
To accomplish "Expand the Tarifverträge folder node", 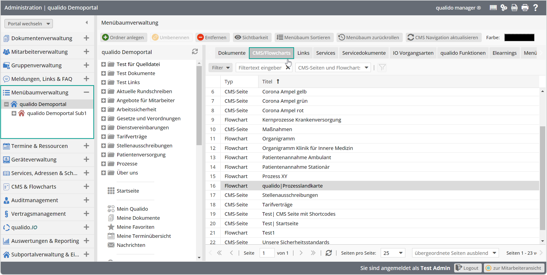I will (103, 137).
